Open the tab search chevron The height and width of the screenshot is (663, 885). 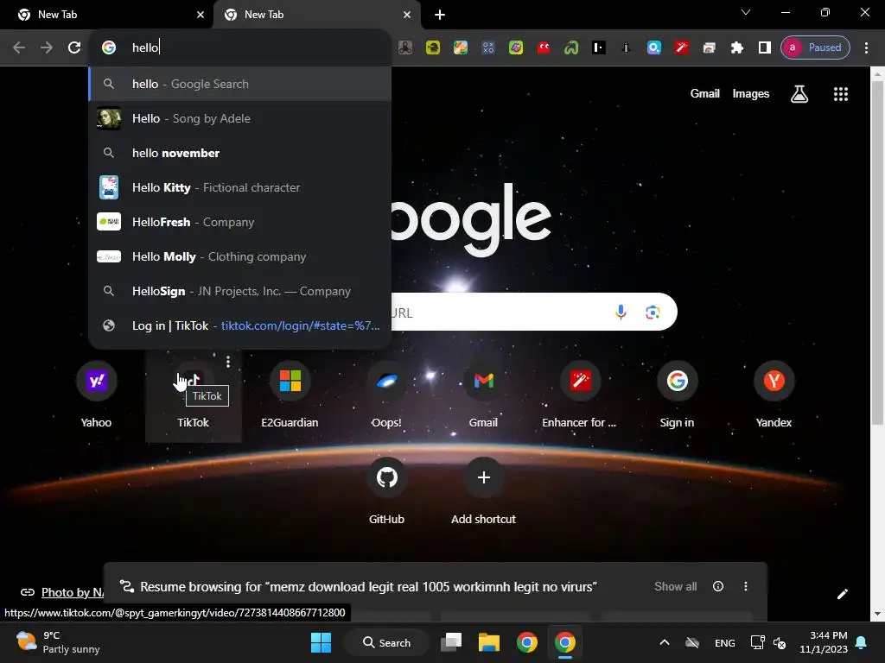click(746, 12)
